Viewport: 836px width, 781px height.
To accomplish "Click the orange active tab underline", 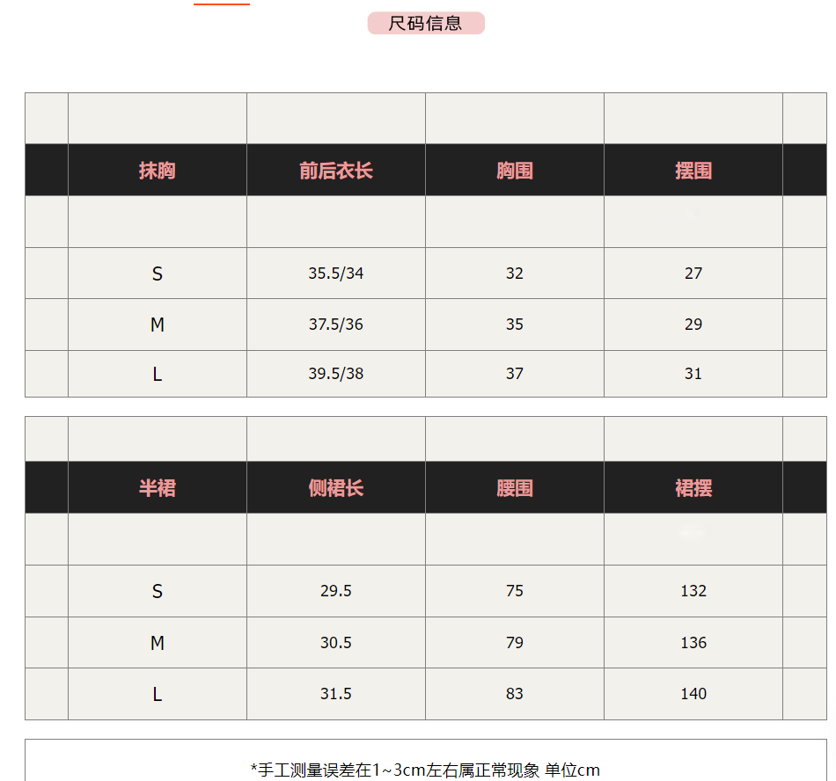I will (222, 4).
